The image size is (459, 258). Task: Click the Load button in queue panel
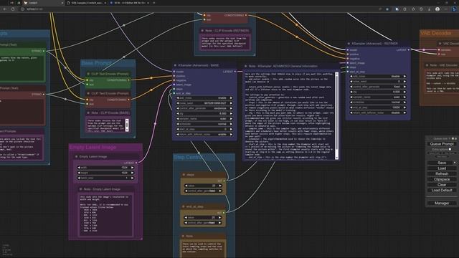click(442, 168)
